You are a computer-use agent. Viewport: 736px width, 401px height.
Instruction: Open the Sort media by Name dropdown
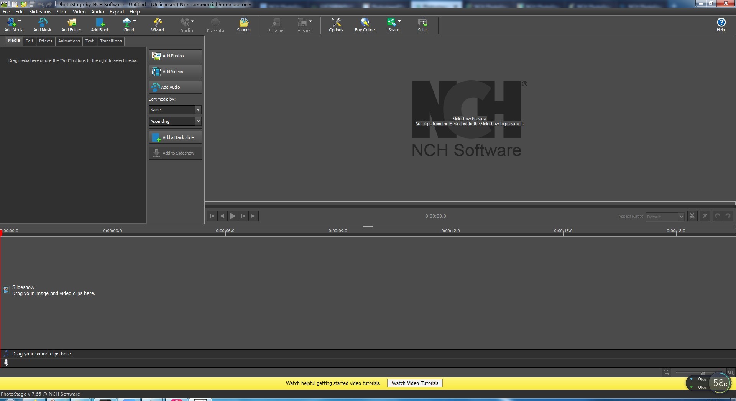(174, 110)
